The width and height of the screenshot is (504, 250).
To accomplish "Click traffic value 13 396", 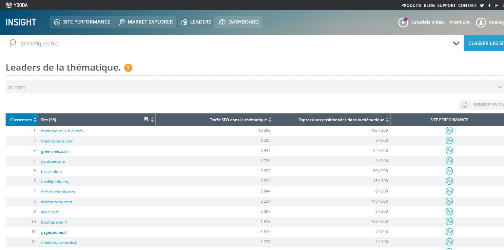I will point(264,130).
